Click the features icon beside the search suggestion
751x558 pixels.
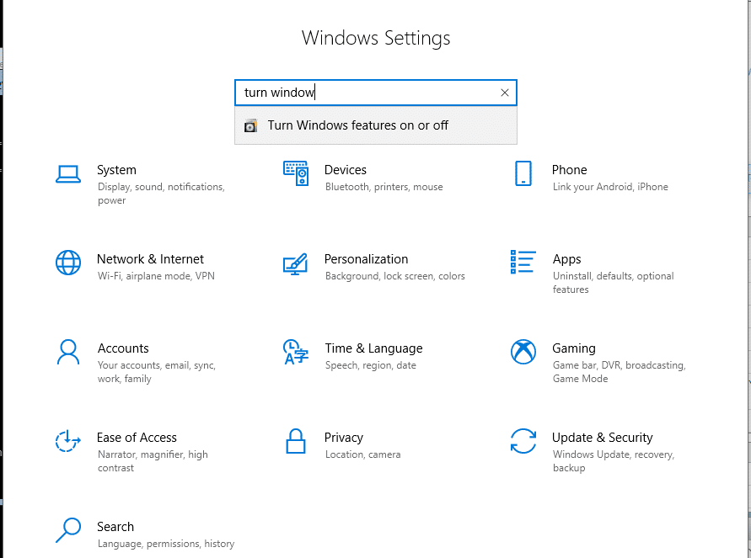point(250,125)
